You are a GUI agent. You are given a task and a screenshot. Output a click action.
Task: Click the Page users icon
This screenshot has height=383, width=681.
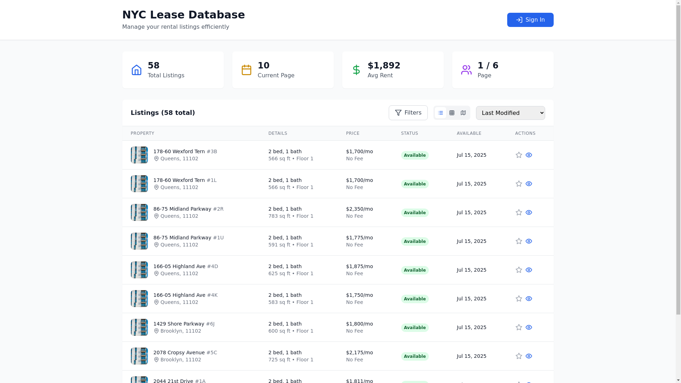[x=466, y=70]
